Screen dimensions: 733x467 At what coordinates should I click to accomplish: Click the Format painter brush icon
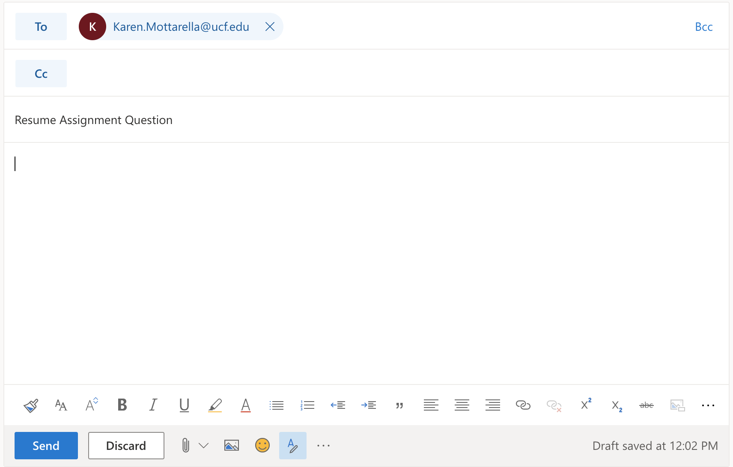pos(31,405)
